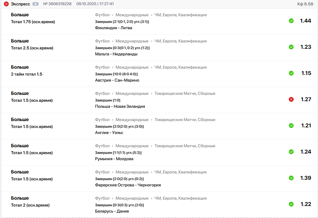
Task: Click the 1.44 odds value
Action: click(305, 21)
